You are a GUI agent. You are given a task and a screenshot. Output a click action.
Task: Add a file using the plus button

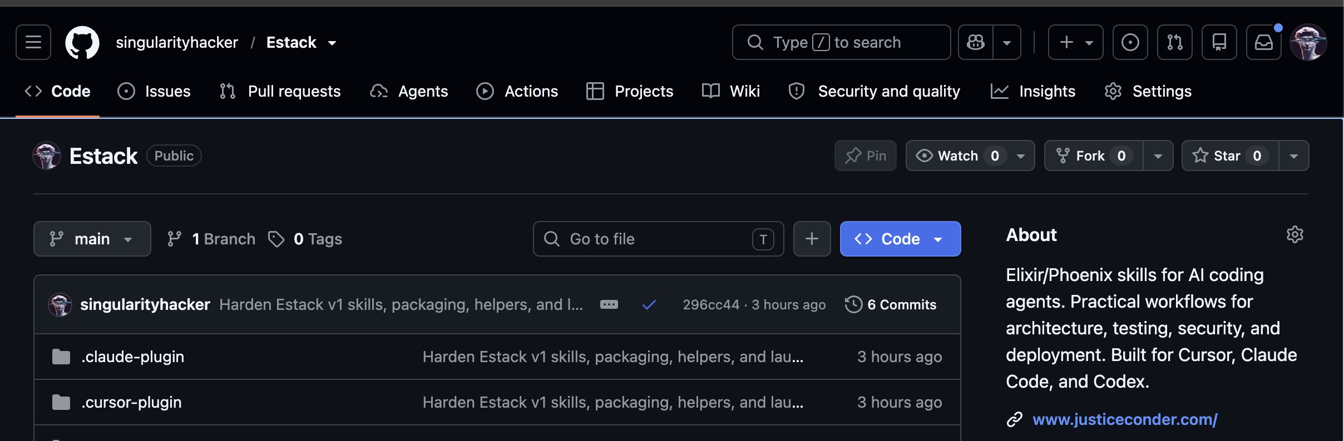click(812, 239)
